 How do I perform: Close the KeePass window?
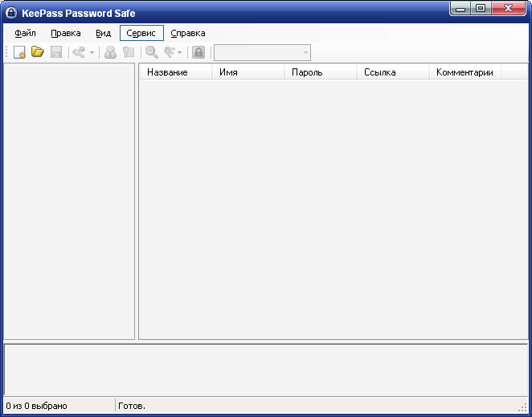coord(508,9)
